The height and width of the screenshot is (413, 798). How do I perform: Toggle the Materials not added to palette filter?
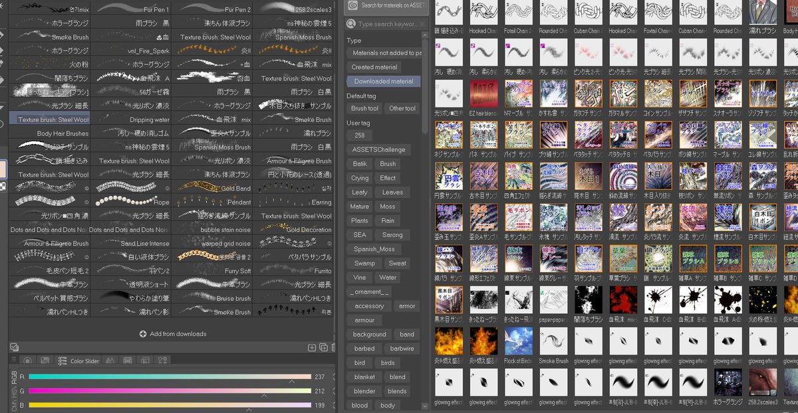(384, 53)
